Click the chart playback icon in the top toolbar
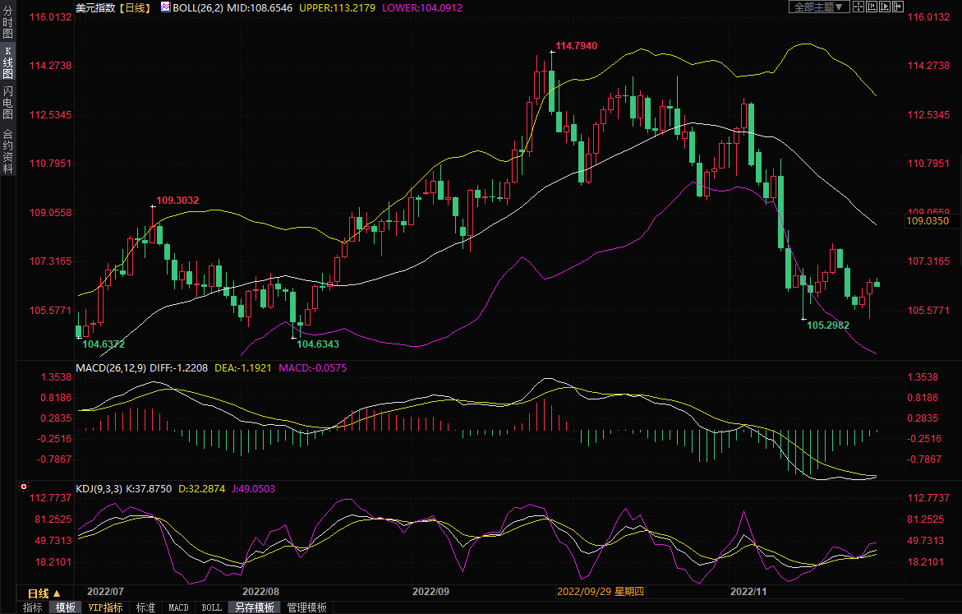The width and height of the screenshot is (962, 614). tap(885, 7)
